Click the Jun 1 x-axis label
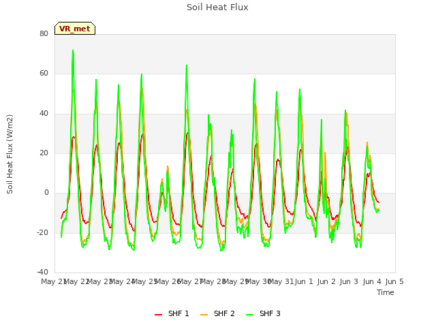 click(304, 281)
